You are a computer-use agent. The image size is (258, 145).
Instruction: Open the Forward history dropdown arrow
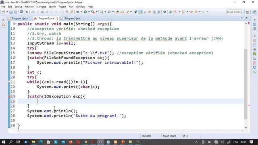click(x=207, y=12)
